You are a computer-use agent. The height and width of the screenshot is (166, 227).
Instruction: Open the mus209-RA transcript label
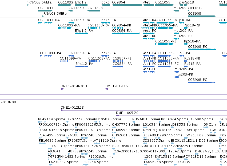(183, 31)
